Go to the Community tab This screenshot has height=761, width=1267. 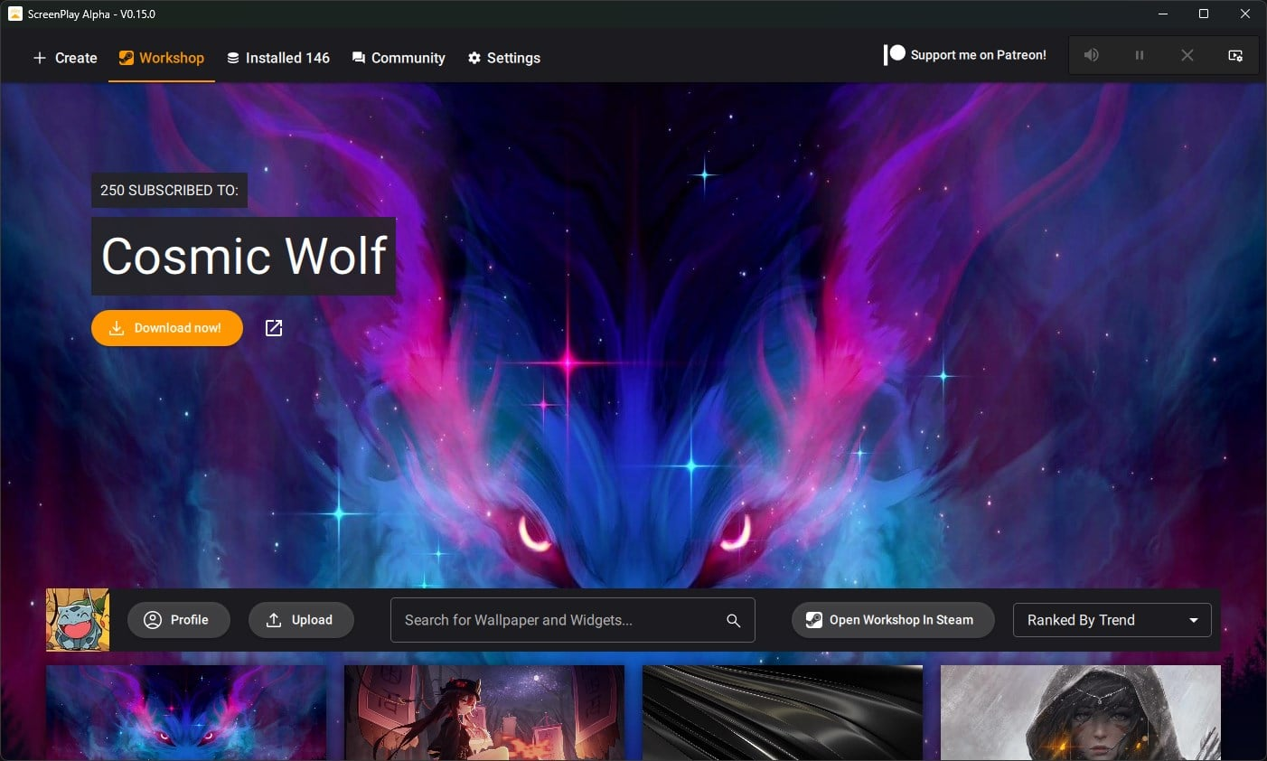399,58
